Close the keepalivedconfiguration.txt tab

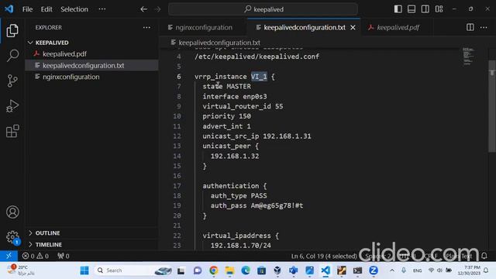tap(353, 28)
